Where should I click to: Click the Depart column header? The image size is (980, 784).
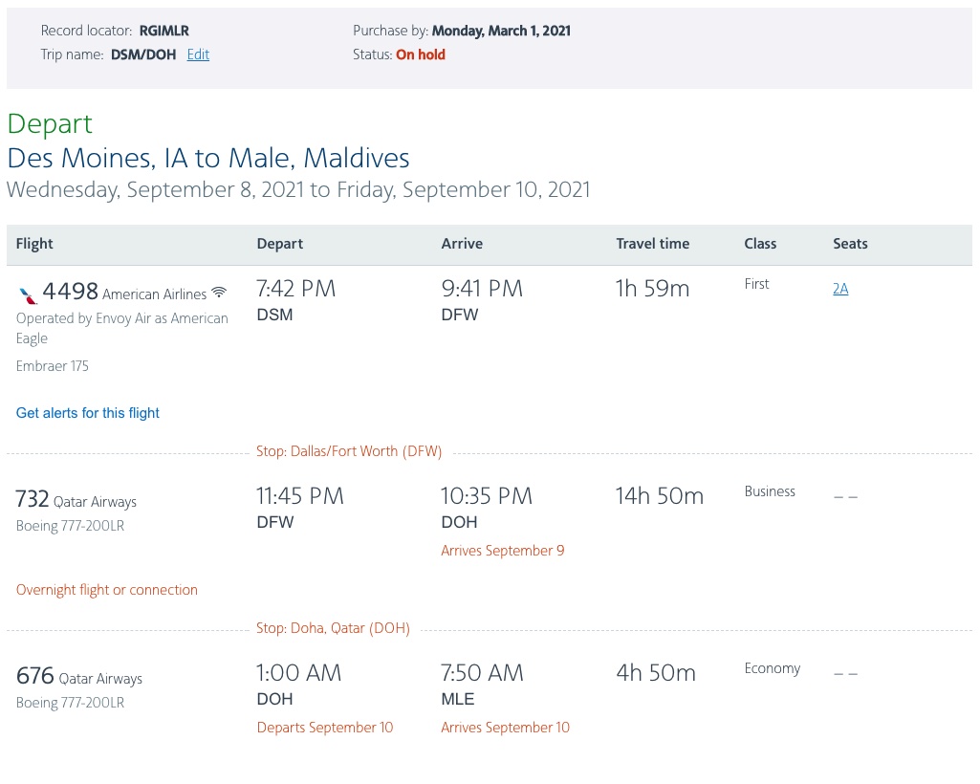279,244
